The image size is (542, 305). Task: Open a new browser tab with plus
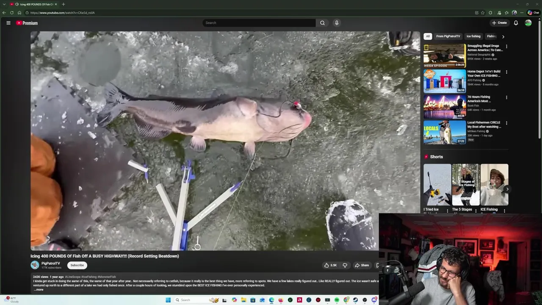[63, 4]
